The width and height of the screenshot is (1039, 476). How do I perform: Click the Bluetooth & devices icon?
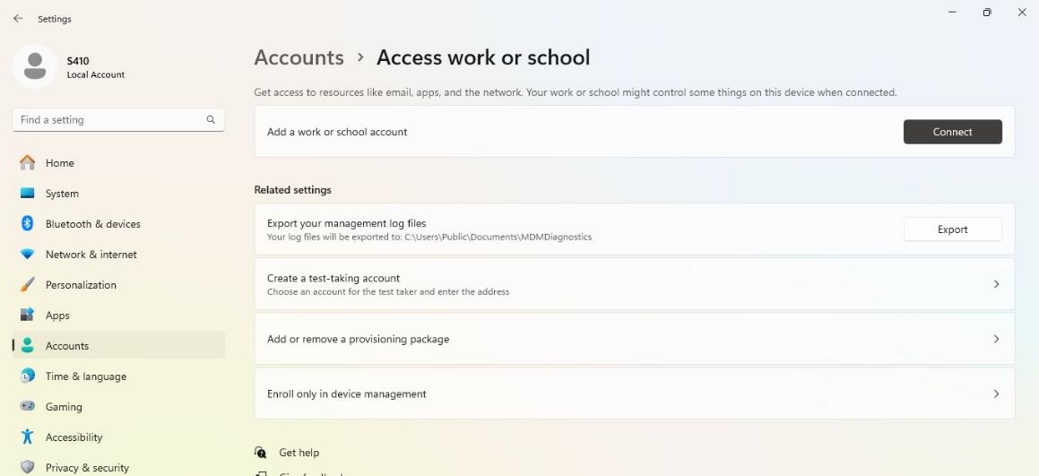[x=28, y=224]
